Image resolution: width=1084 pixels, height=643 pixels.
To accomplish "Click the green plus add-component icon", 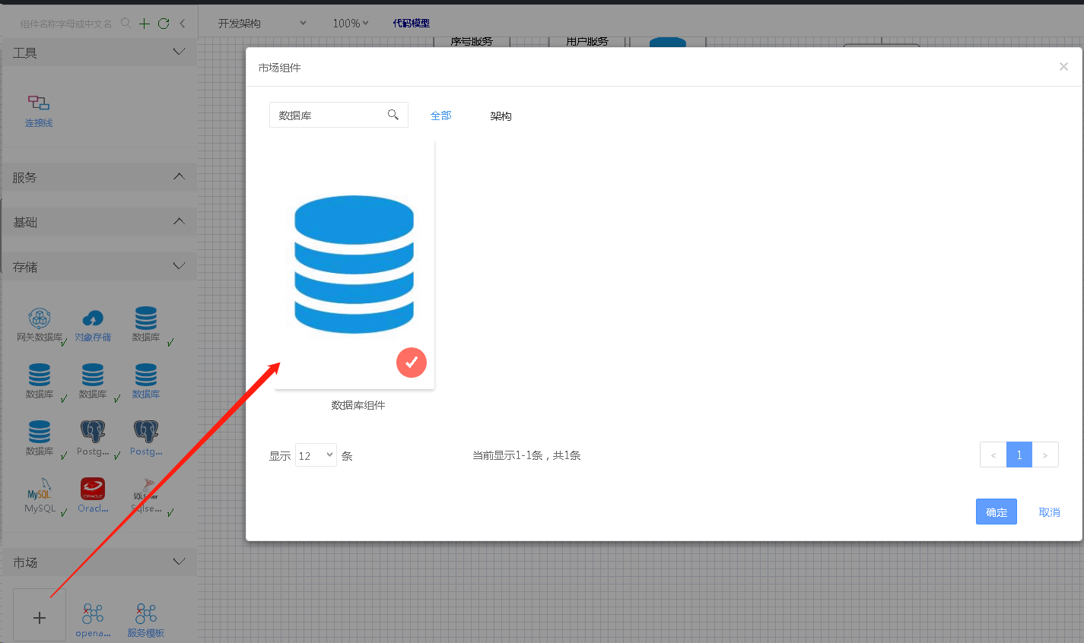I will [145, 24].
